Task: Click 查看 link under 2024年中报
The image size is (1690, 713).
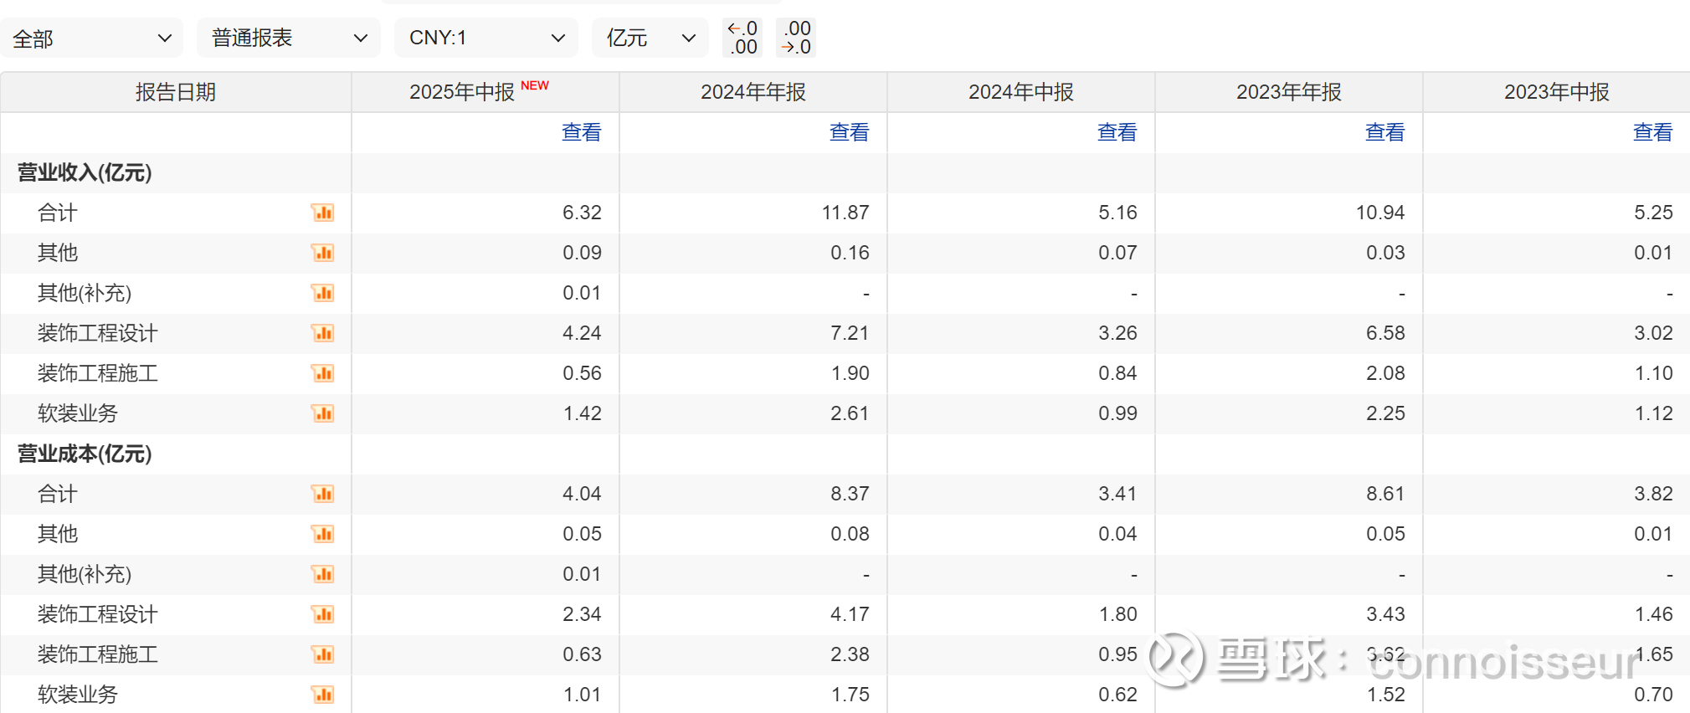Action: coord(1117,132)
